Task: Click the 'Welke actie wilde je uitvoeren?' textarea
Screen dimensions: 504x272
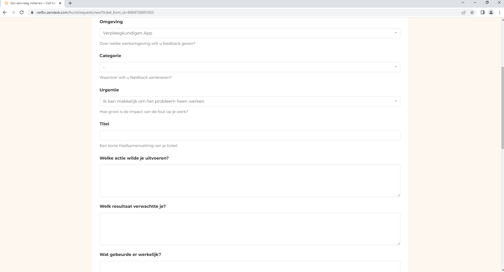Action: [249, 181]
